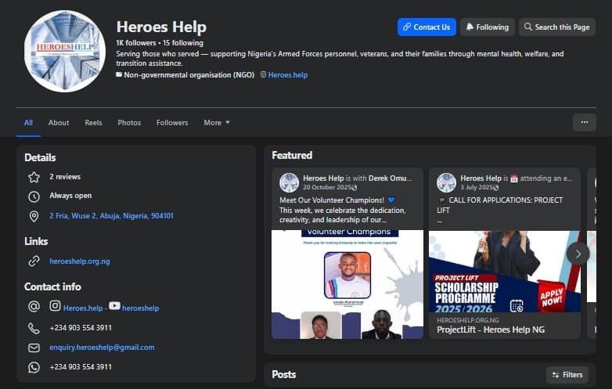Click the clock hours icon
This screenshot has height=389, width=612.
[x=34, y=196]
